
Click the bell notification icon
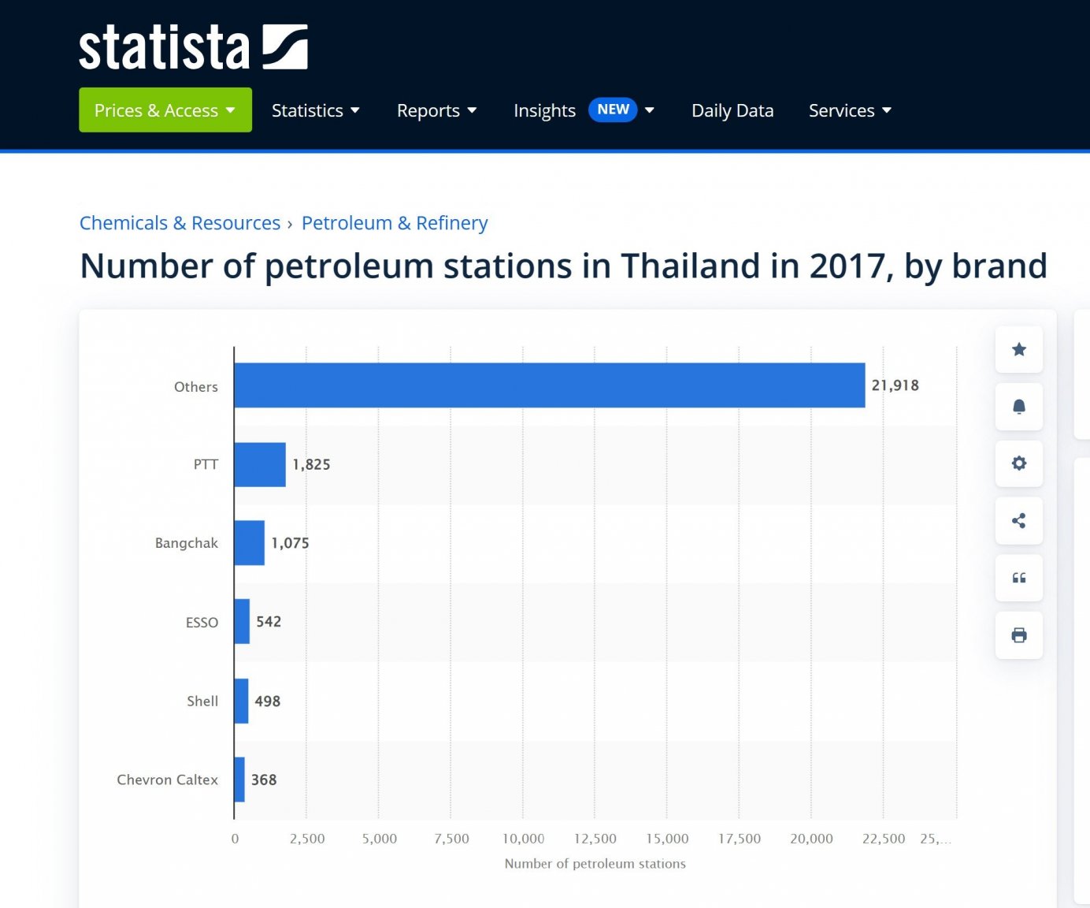1018,407
